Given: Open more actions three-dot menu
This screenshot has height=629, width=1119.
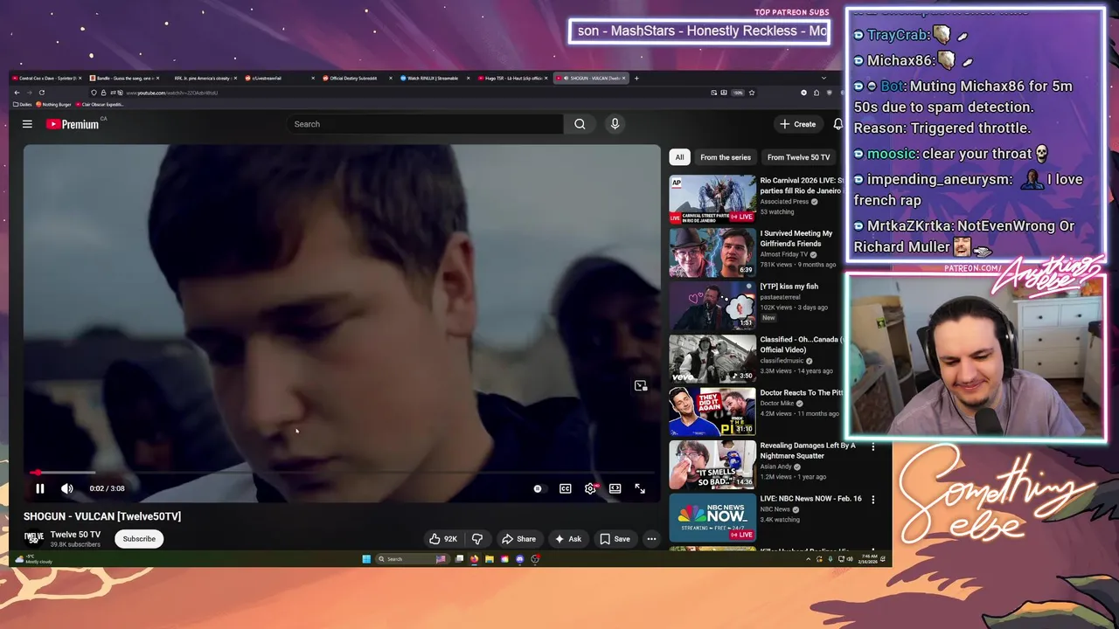Looking at the screenshot, I should coord(651,539).
